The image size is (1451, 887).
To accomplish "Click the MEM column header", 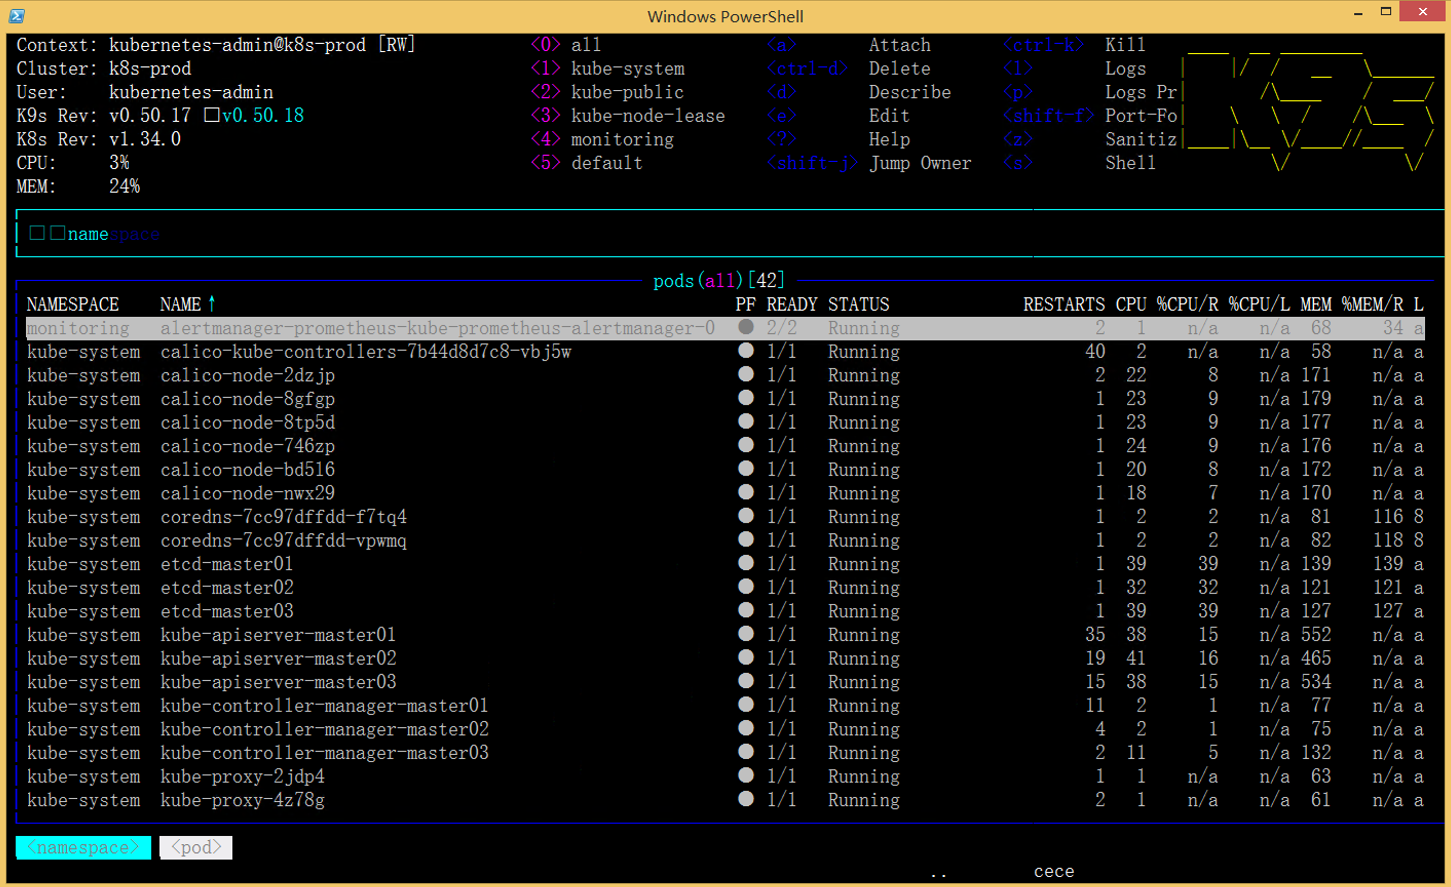I will pyautogui.click(x=1315, y=304).
